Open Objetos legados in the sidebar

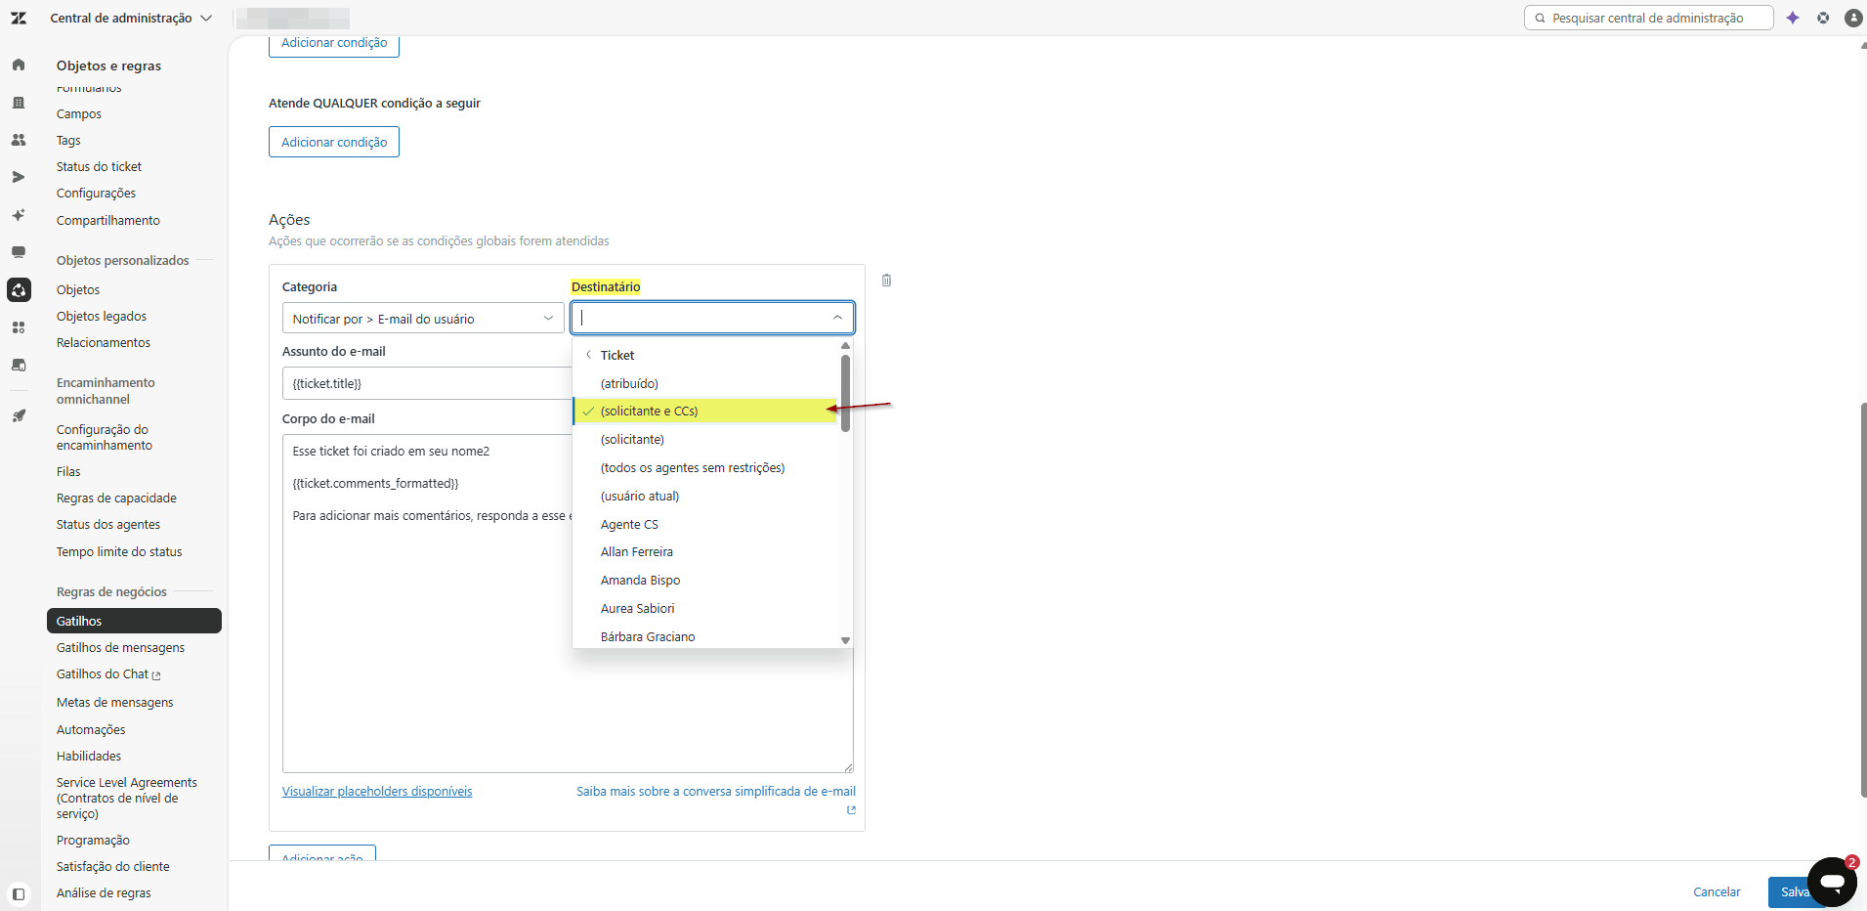click(102, 317)
